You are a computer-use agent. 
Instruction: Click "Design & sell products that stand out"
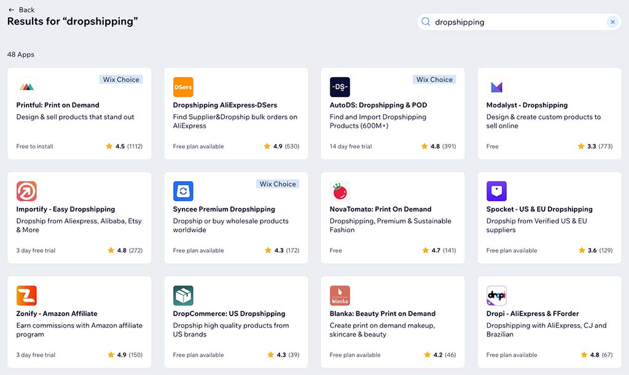coord(75,117)
